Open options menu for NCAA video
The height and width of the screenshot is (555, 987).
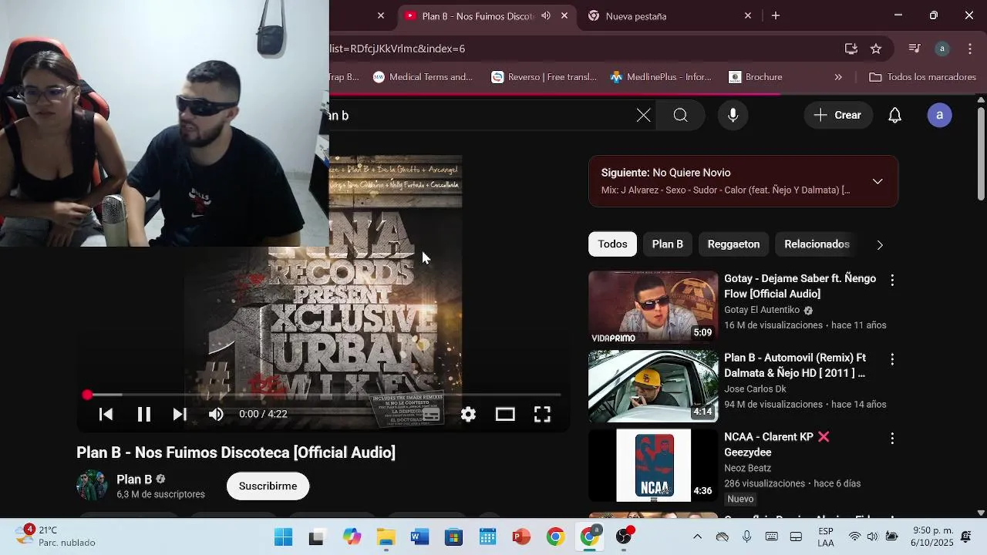coord(892,439)
